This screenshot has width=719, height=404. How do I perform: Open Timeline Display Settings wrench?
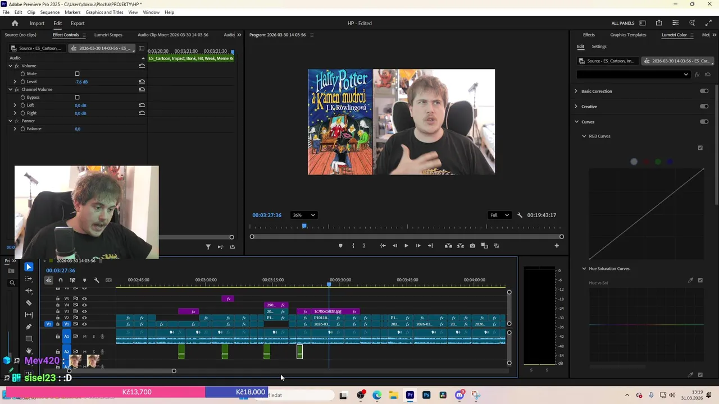click(97, 280)
